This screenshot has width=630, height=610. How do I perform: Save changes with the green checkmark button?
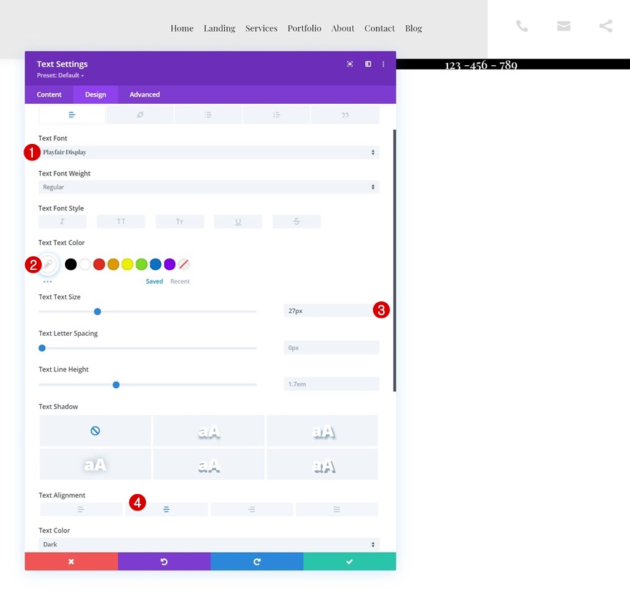[x=349, y=561]
